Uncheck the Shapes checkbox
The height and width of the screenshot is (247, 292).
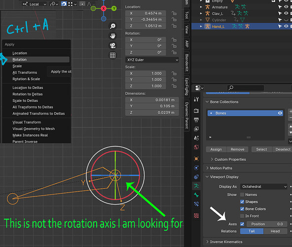point(242,202)
